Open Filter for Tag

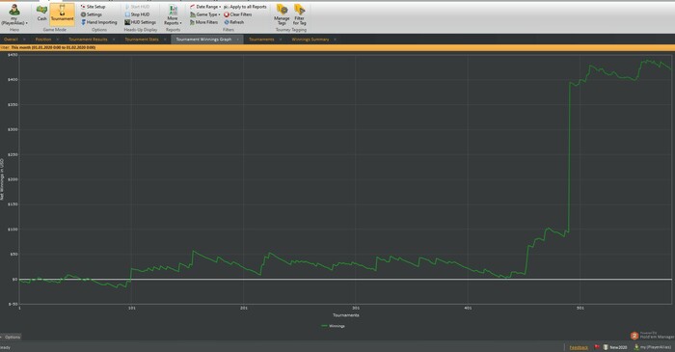click(299, 14)
